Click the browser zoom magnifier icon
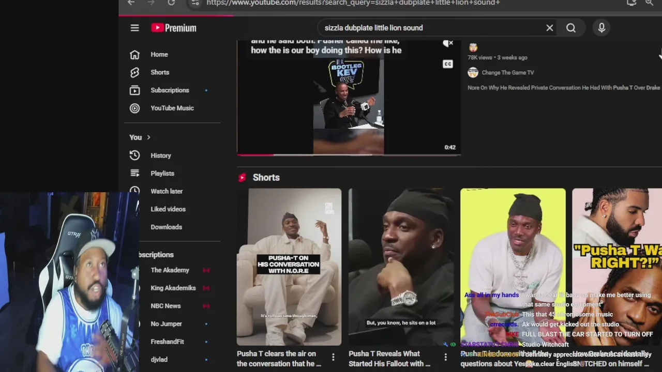 (650, 3)
